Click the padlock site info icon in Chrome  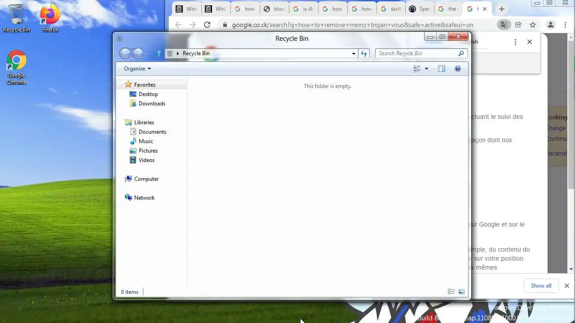tap(225, 25)
